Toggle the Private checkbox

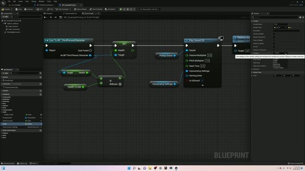click(274, 47)
